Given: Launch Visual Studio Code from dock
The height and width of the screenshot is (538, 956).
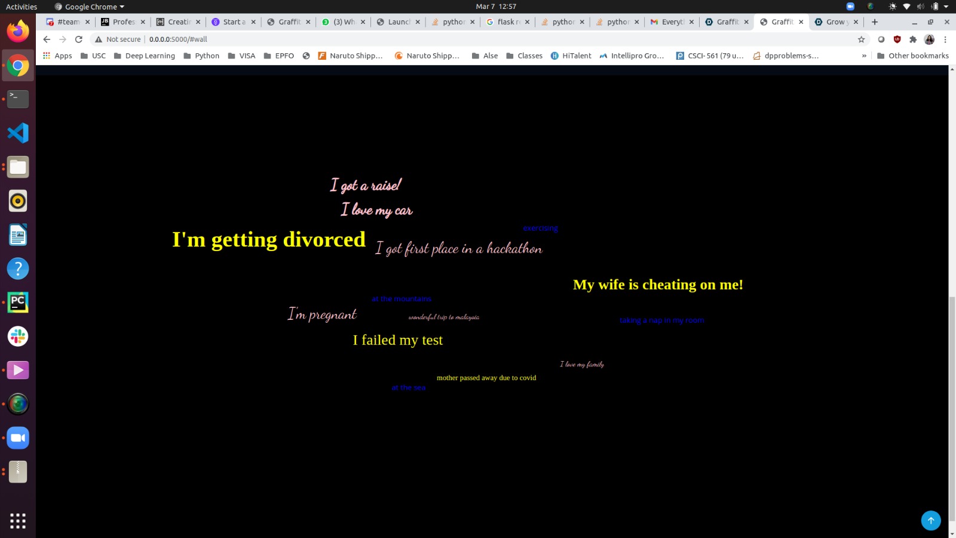Looking at the screenshot, I should [18, 133].
